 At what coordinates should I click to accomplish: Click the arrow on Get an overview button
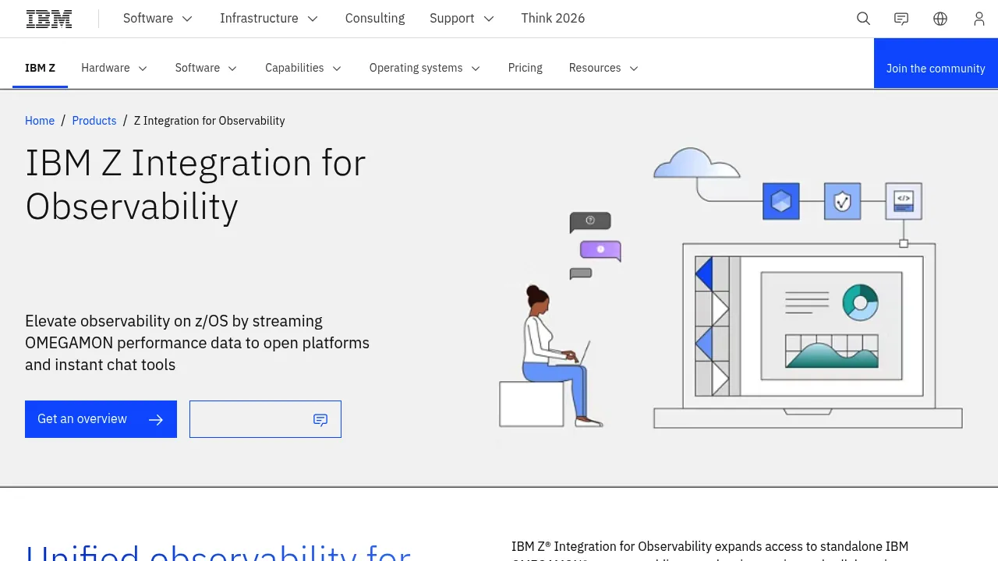pos(156,420)
